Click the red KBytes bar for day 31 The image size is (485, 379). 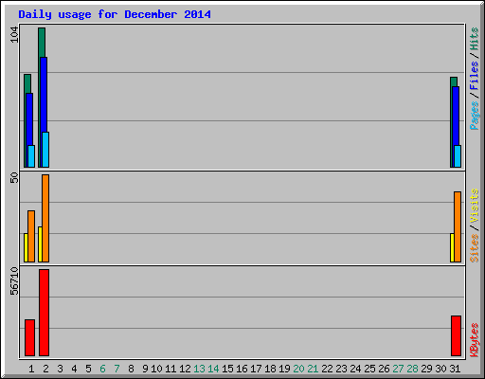coord(457,335)
